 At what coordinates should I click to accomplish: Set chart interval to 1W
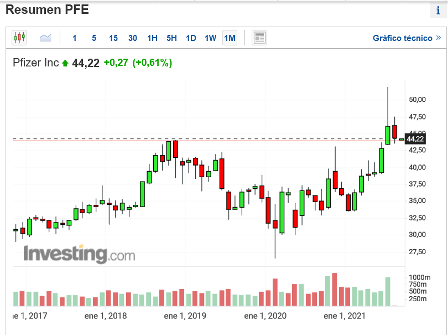point(210,38)
